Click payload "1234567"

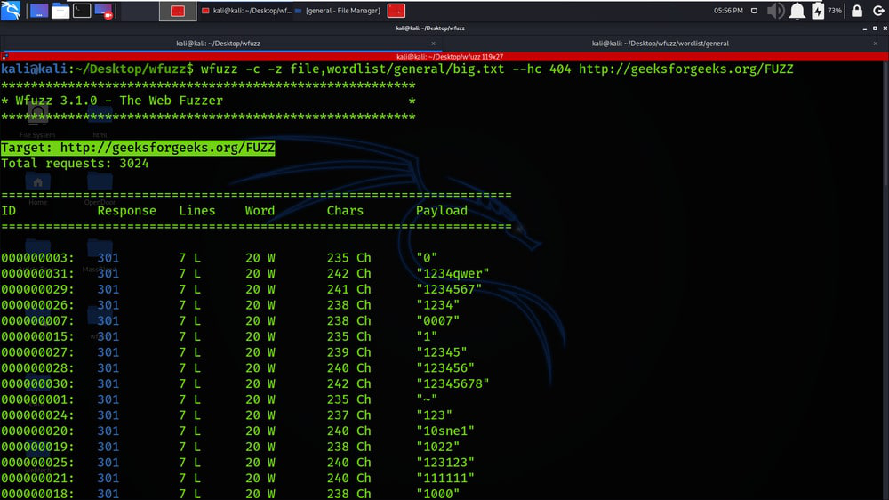[x=449, y=289]
